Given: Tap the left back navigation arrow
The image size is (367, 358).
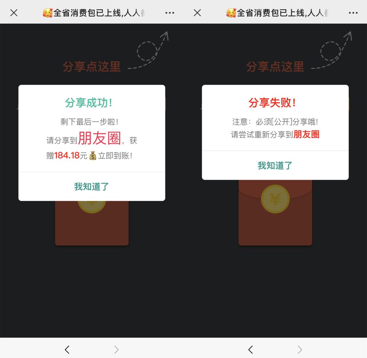Looking at the screenshot, I should coord(67,349).
